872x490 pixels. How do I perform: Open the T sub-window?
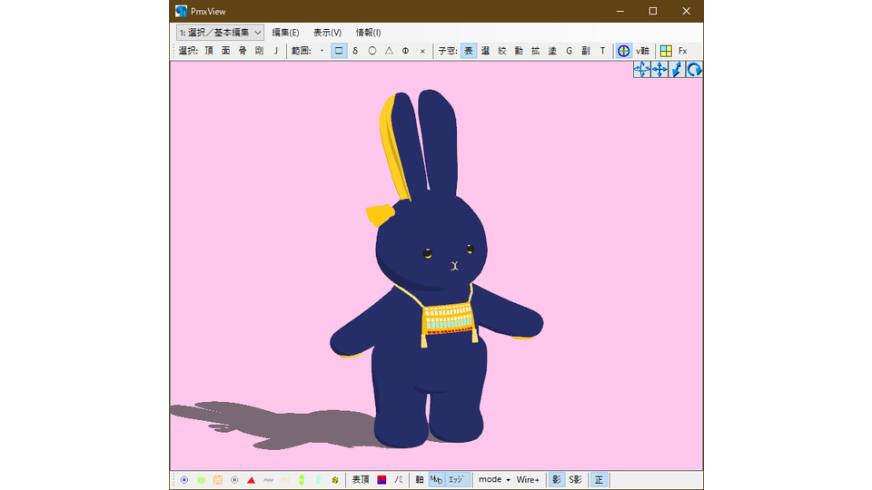(x=602, y=51)
